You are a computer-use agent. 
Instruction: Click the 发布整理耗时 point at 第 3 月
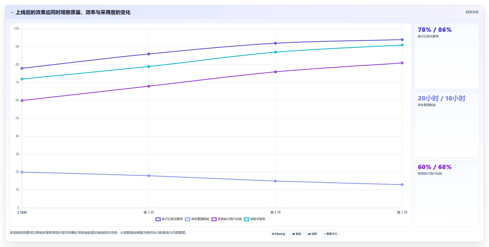(x=402, y=185)
